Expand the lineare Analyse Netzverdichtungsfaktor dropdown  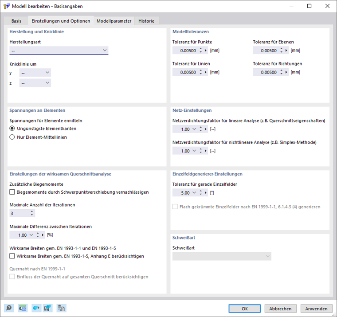coord(194,129)
